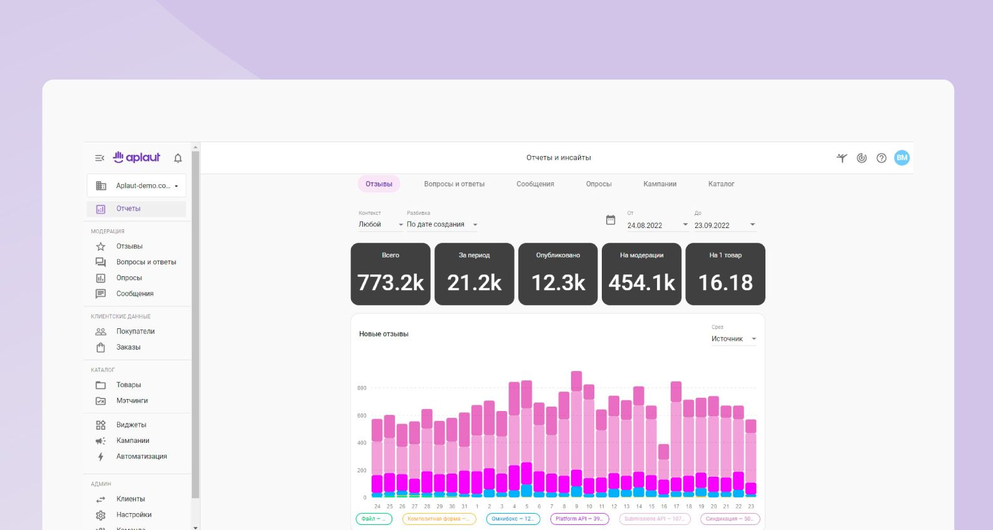Toggle the Файл series legend chip

point(374,519)
